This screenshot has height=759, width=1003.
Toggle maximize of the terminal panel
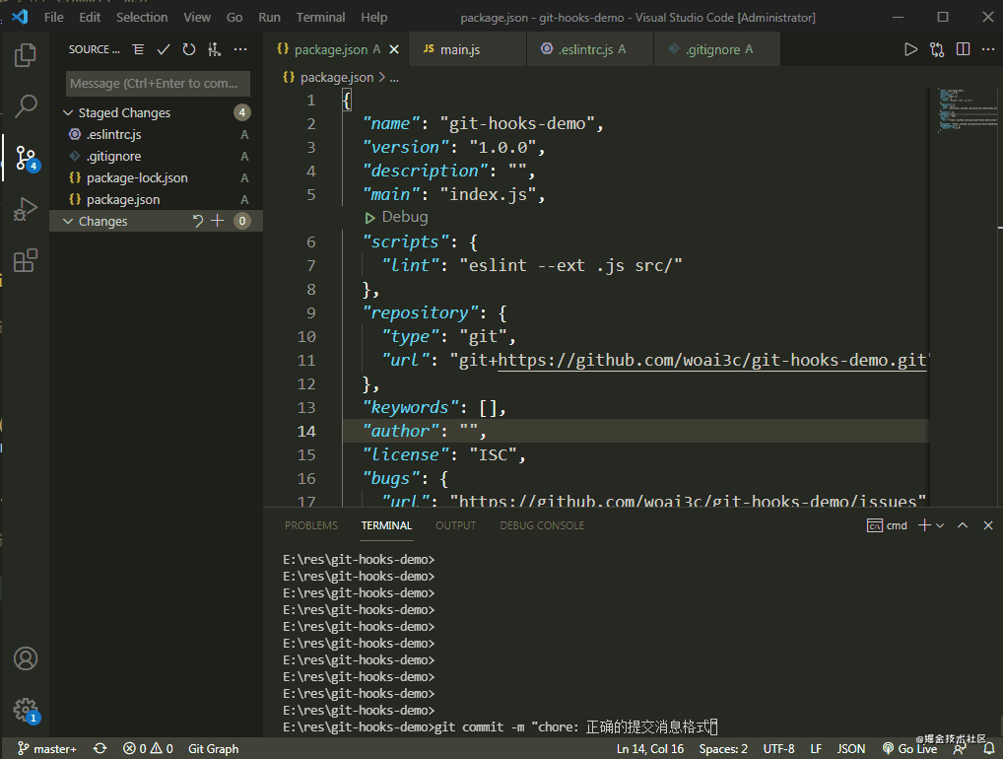coord(963,524)
